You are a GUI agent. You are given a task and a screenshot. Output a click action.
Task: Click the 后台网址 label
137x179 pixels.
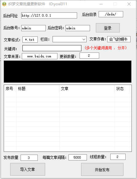(10, 16)
